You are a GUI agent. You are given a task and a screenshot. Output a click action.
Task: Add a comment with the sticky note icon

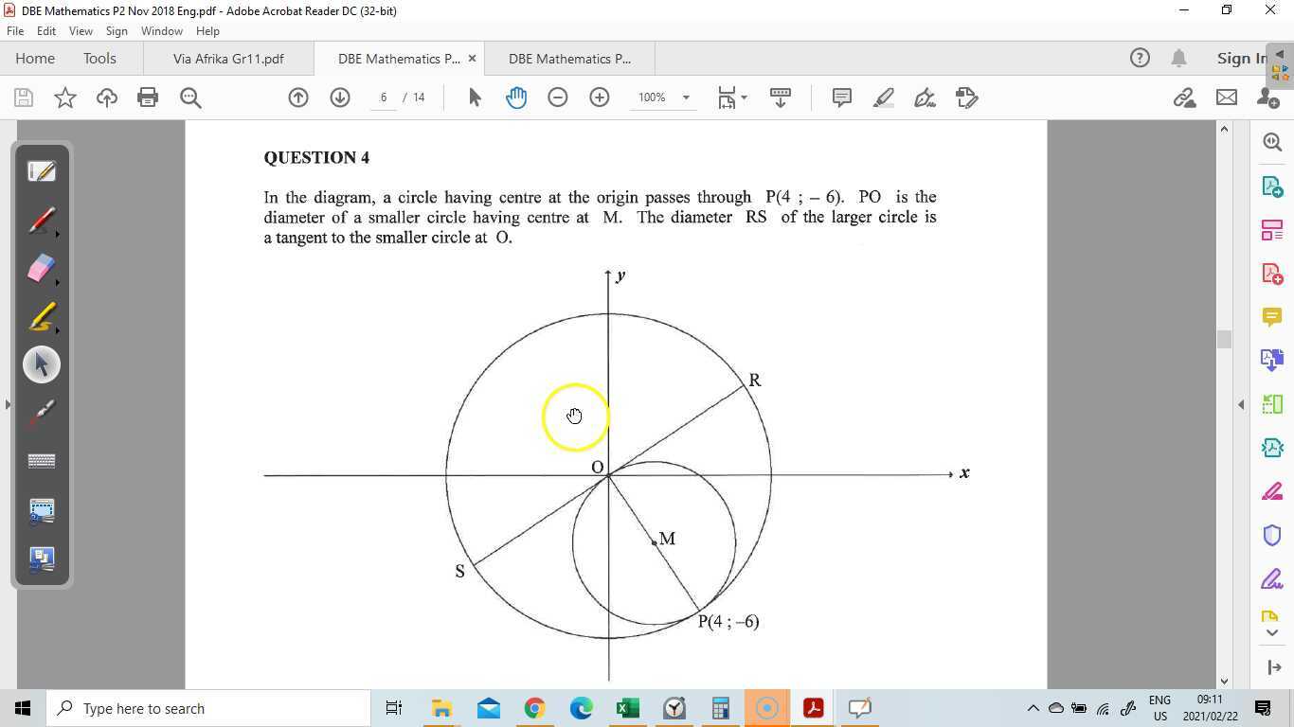(x=841, y=98)
